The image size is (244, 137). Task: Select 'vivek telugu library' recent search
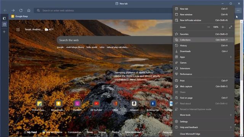(75, 47)
